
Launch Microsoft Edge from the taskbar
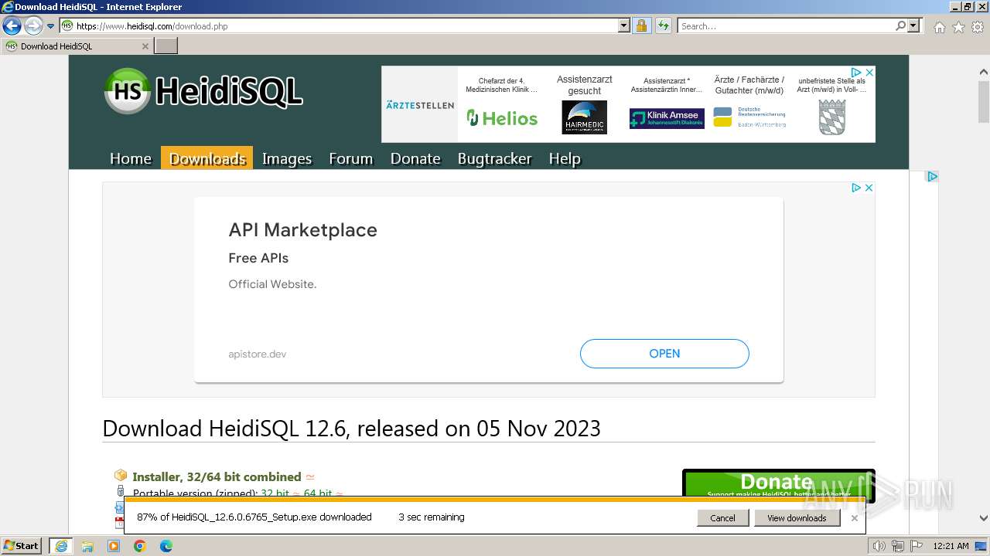166,546
